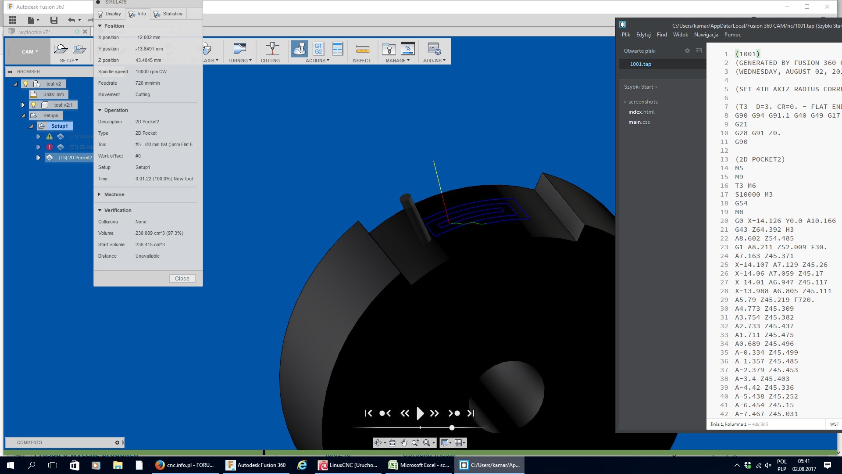This screenshot has height=474, width=842.
Task: Click the New Folder icon in SETUP
Action: [x=79, y=49]
